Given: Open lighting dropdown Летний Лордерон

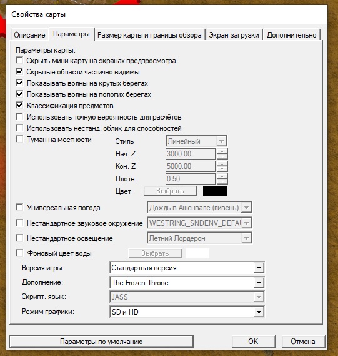Looking at the screenshot, I should [x=199, y=238].
